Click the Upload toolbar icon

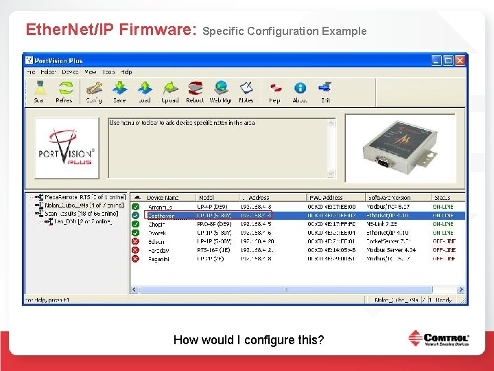coord(170,91)
